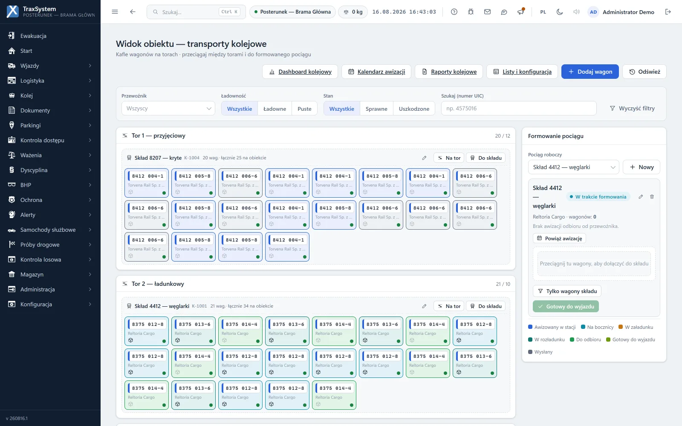Expand the Kolej sidebar section

coord(50,95)
